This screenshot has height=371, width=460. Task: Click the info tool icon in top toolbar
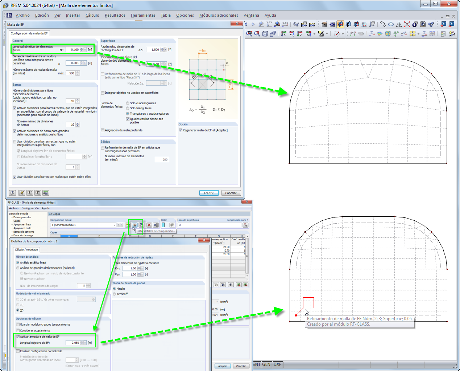click(x=415, y=24)
